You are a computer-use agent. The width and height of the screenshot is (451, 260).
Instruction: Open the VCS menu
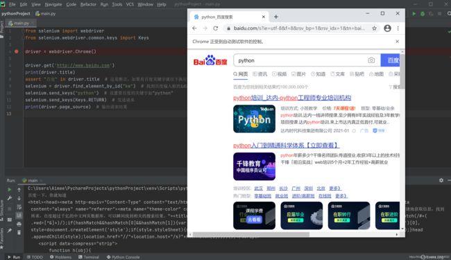click(x=130, y=4)
